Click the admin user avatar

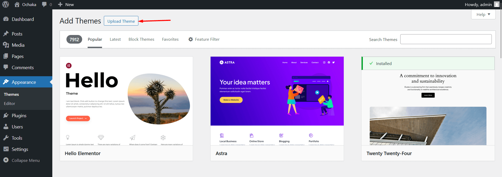coord(497,4)
